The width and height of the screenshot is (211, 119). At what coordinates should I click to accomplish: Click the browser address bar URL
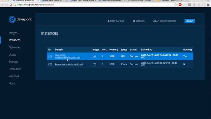36,5
